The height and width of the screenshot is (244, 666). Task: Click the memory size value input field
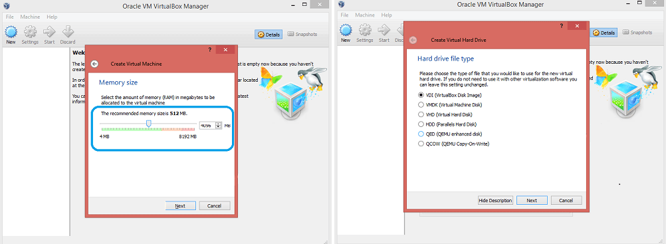(207, 126)
